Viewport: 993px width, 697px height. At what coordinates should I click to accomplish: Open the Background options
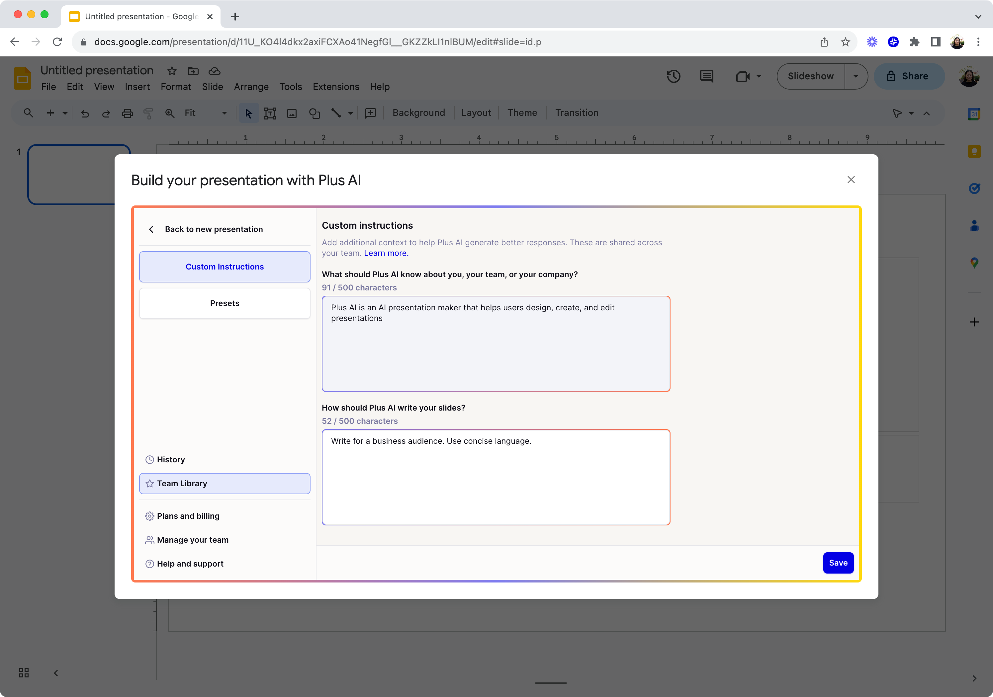pyautogui.click(x=418, y=113)
